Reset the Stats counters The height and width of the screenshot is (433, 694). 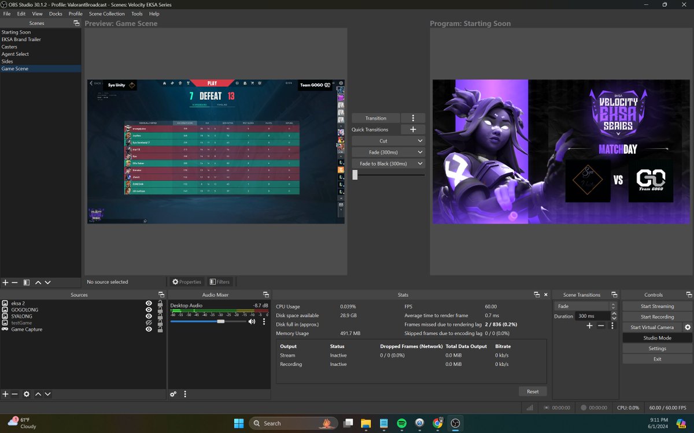[x=533, y=391]
